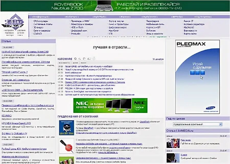
Task: Go to Игры и консоли section
Action: 154,33
